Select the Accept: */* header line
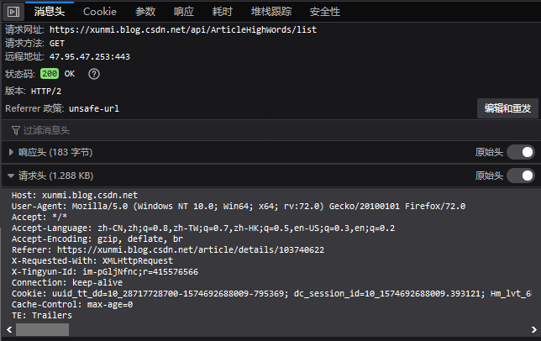Viewport: 541px width, 341px height. tap(39, 218)
